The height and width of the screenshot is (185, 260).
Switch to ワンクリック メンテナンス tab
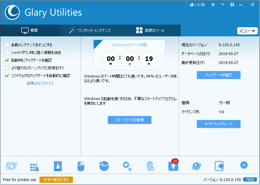click(90, 30)
